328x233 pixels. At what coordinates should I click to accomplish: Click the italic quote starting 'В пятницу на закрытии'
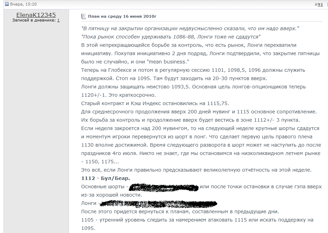tap(190, 28)
